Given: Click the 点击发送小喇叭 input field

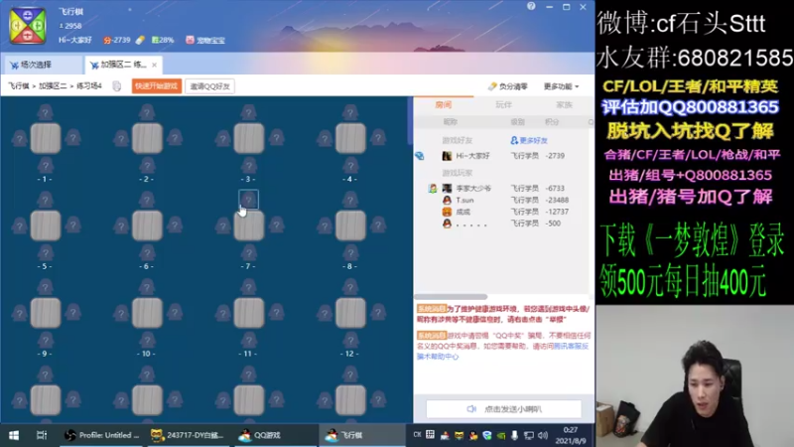Looking at the screenshot, I should [504, 409].
